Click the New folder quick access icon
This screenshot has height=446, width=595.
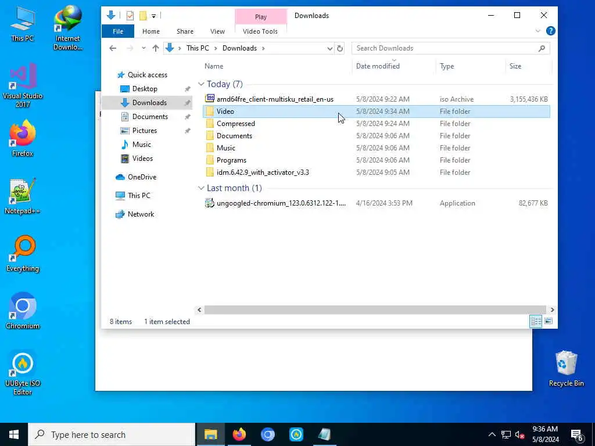(143, 16)
